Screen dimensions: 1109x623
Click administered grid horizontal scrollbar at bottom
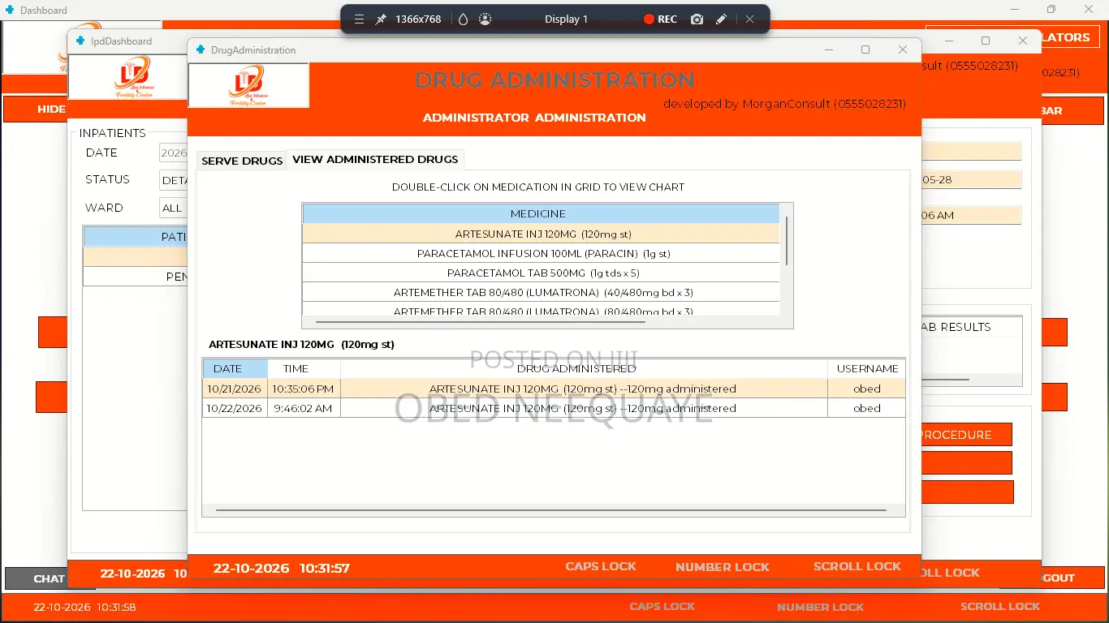click(550, 510)
